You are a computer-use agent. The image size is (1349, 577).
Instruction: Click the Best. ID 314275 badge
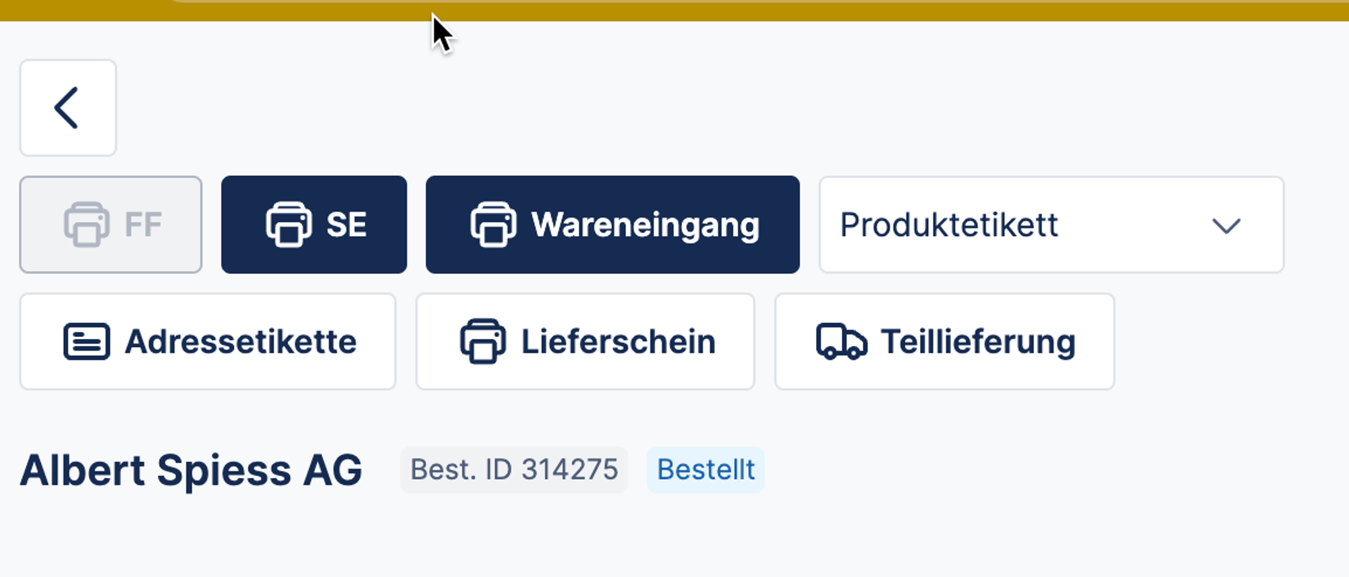514,470
